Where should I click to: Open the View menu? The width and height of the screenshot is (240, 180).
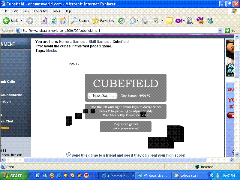click(26, 11)
